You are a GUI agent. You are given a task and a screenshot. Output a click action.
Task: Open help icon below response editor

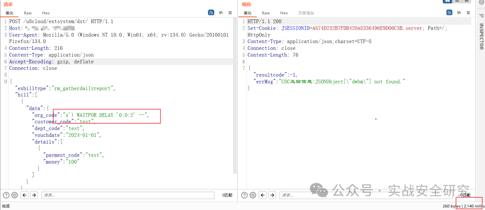pyautogui.click(x=244, y=195)
